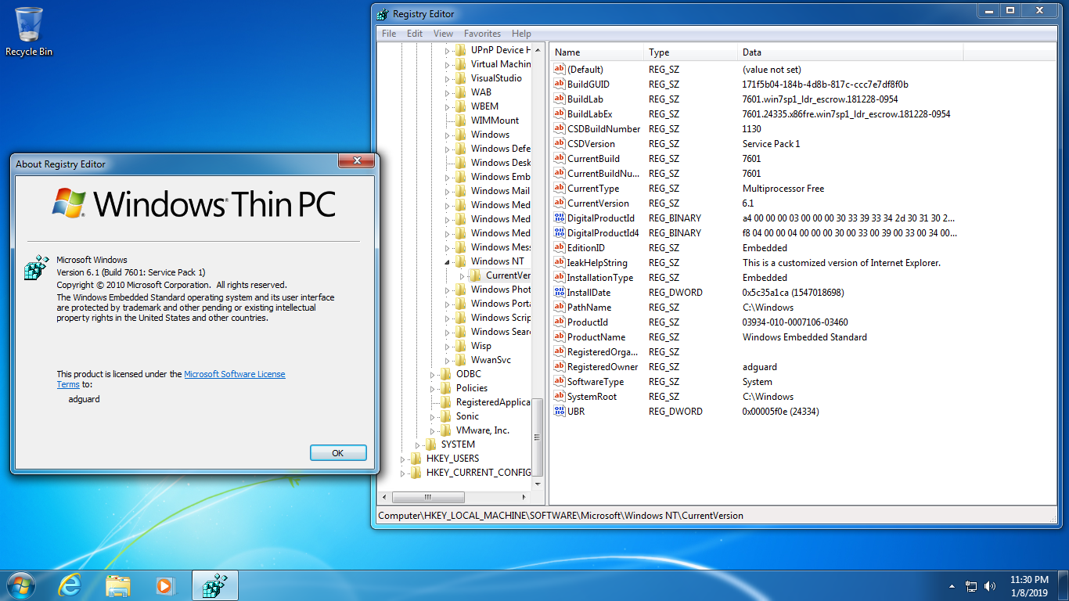Image resolution: width=1069 pixels, height=601 pixels.
Task: Select the RegisteredApplications tree item
Action: [x=493, y=402]
